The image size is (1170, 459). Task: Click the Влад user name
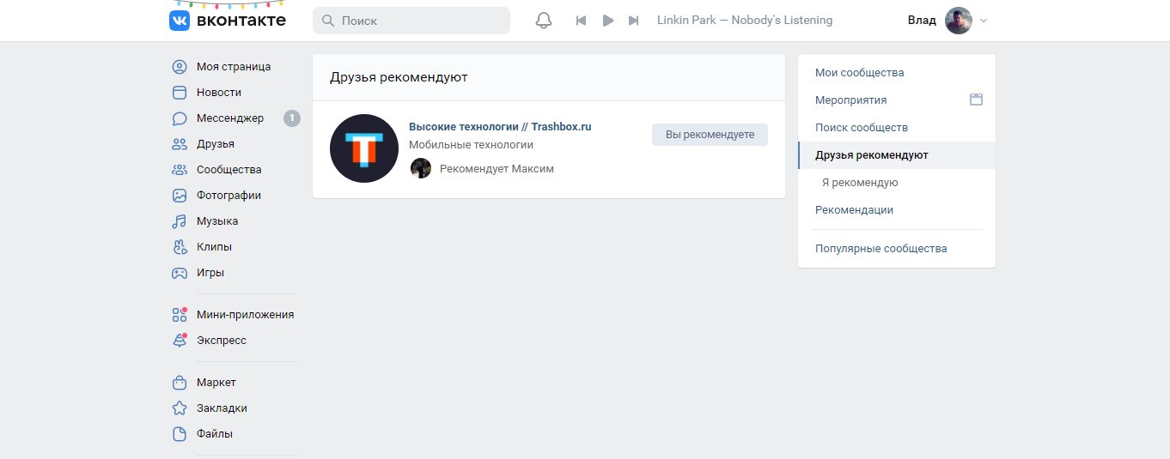point(922,20)
